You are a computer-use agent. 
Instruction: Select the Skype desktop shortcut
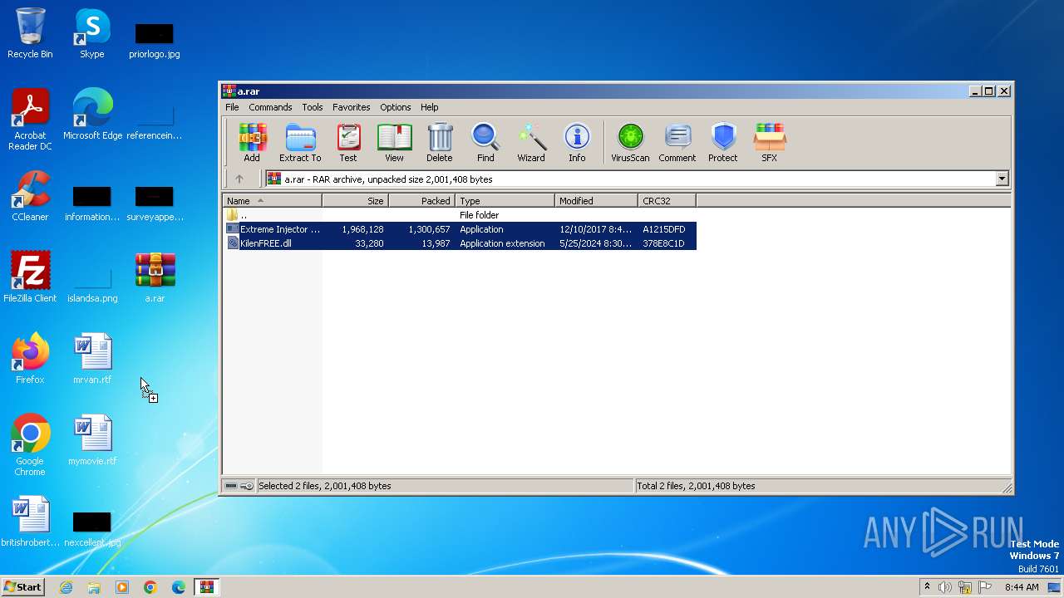[x=92, y=34]
